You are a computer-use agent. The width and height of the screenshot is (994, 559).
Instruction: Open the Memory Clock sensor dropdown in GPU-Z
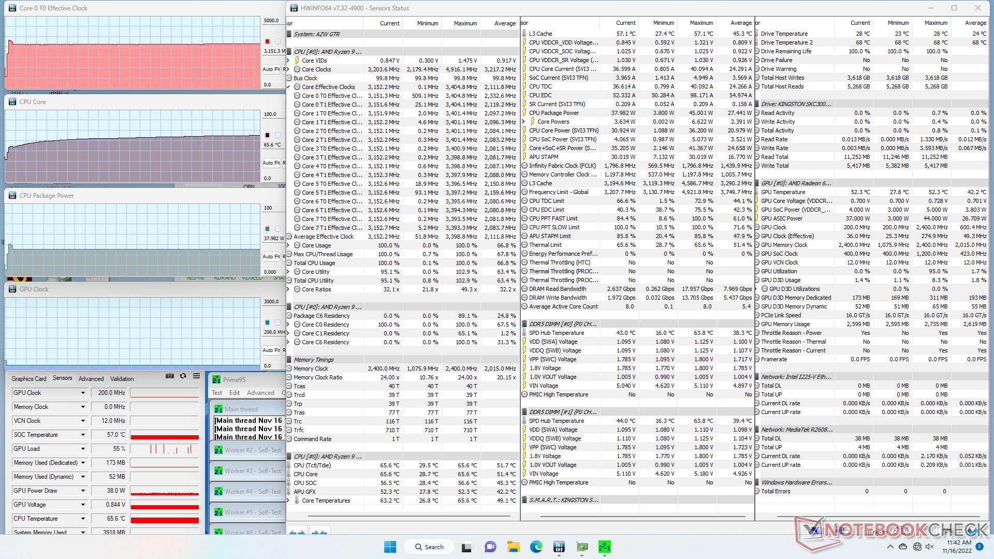point(83,407)
